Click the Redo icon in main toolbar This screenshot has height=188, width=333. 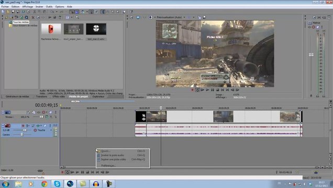tap(62, 11)
